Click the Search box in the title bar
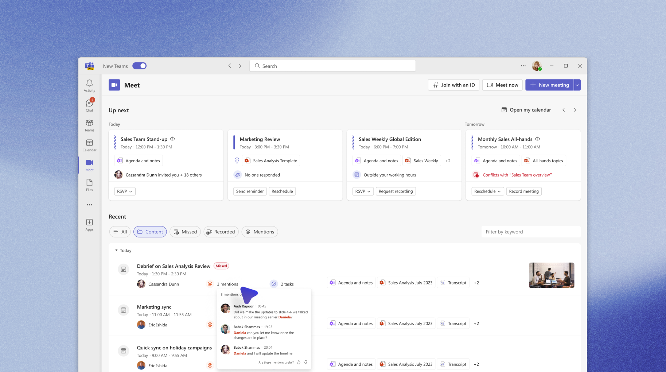 pos(332,66)
